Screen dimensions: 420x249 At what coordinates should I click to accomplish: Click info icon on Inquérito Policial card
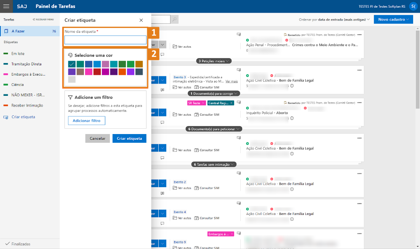tap(292, 118)
